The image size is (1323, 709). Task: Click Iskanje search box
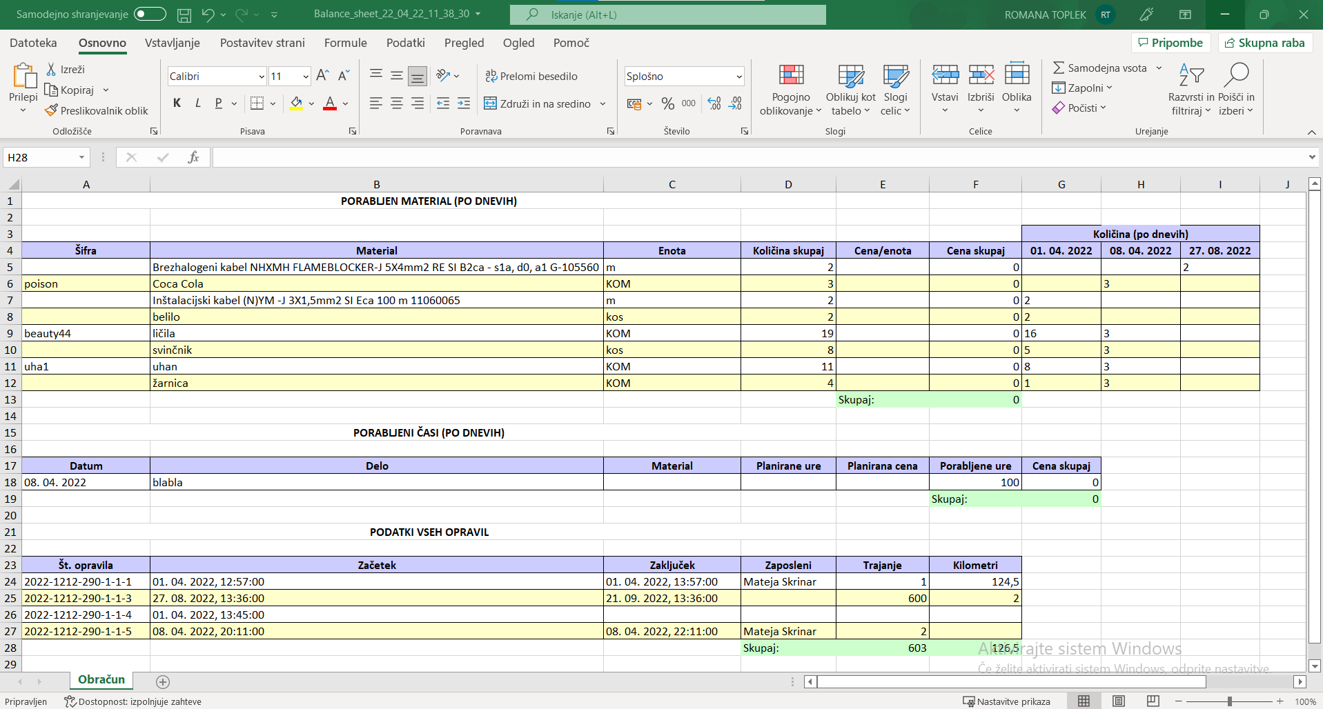click(668, 14)
